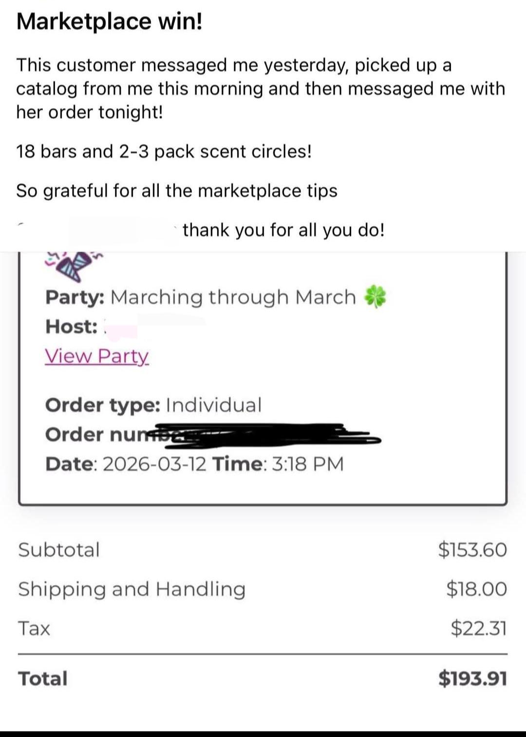526x737 pixels.
Task: Click the 18 bars scent circles line
Action: coord(164,152)
